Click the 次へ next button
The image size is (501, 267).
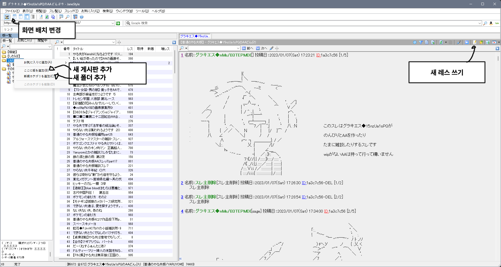tap(262, 48)
